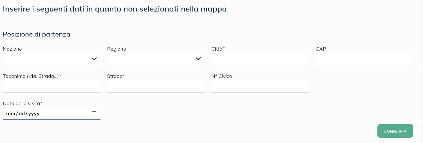Click the Regione field label

click(117, 49)
